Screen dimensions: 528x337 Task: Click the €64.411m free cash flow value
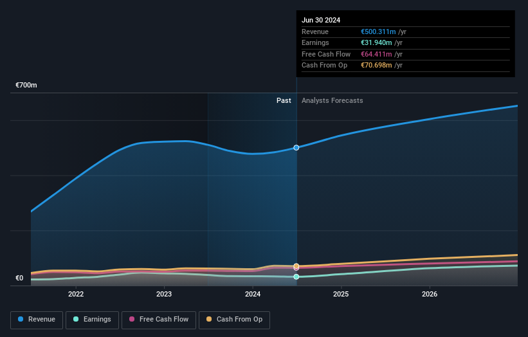(376, 54)
